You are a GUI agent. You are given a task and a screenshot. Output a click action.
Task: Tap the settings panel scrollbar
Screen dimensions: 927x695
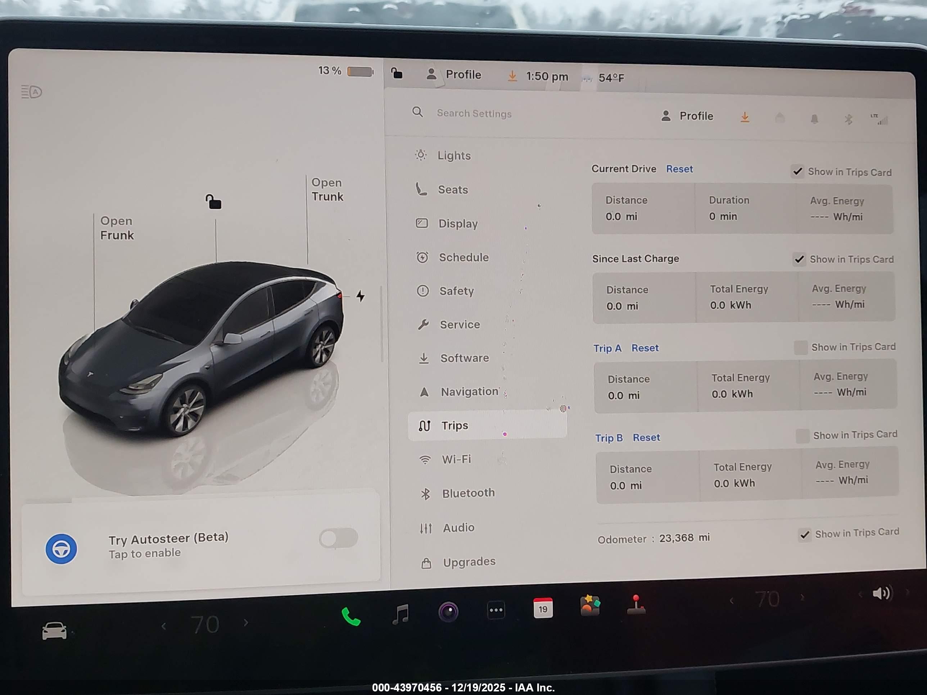[x=381, y=323]
